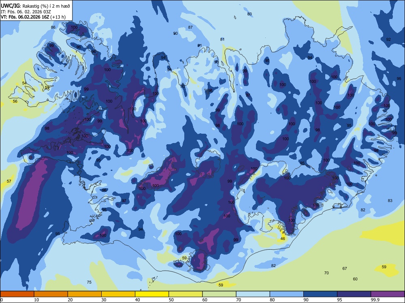Image resolution: width=405 pixels, height=303 pixels.
Task: Click the legend tick label '20'
Action: pyautogui.click(x=70, y=300)
